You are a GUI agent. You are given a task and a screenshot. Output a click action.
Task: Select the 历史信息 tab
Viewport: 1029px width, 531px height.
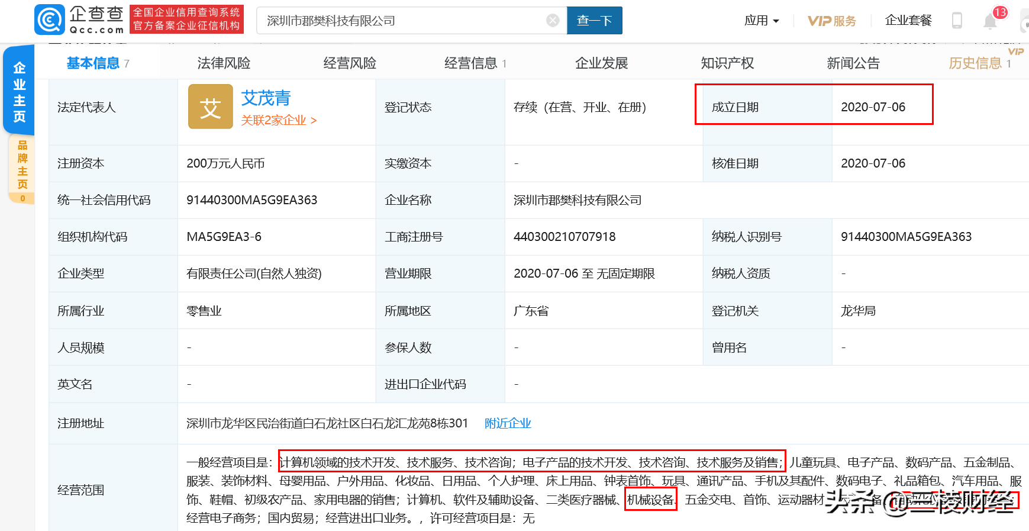(975, 63)
